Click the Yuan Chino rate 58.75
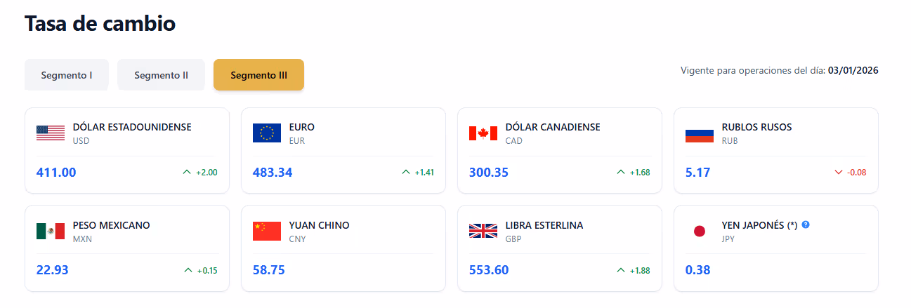Viewport: 911px width, 308px height. [x=269, y=270]
